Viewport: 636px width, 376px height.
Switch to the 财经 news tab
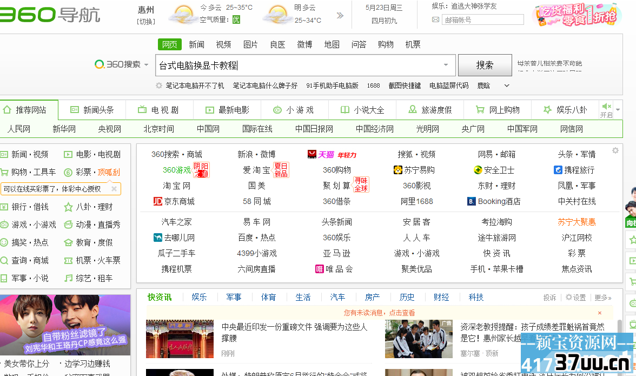[x=441, y=298]
